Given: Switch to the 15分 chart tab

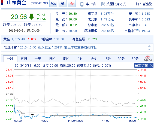Looking at the screenshot, I should coord(107,59).
